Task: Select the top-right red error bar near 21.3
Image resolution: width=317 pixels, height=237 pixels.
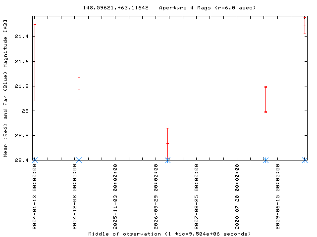Action: 305,26
